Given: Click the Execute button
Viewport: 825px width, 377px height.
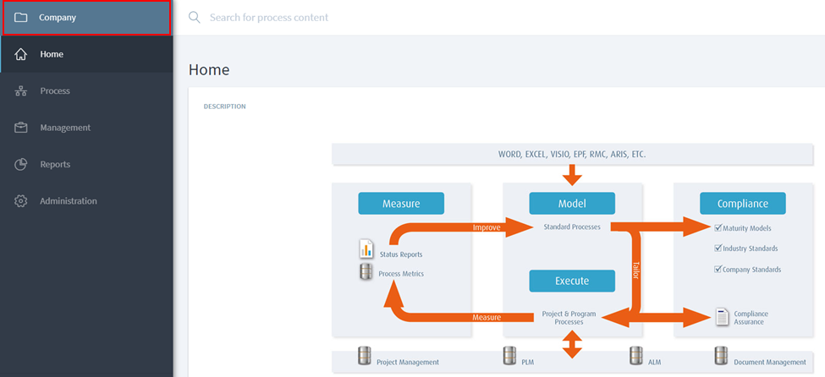Looking at the screenshot, I should pos(572,281).
